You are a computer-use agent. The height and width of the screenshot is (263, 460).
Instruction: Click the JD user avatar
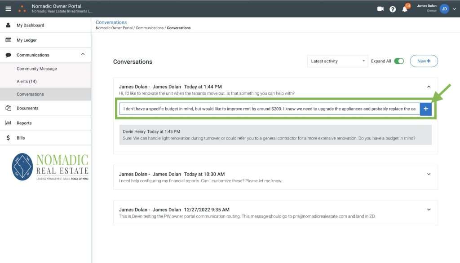point(444,9)
